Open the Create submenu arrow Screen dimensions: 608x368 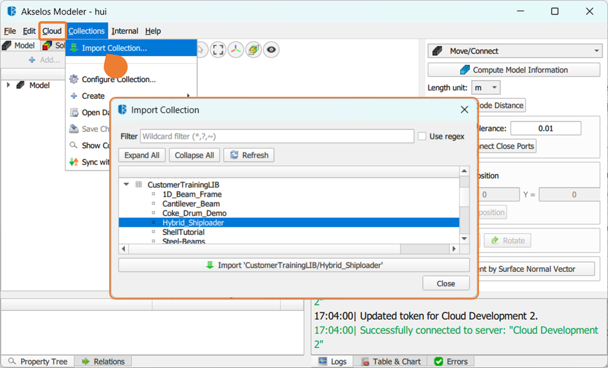pos(188,96)
